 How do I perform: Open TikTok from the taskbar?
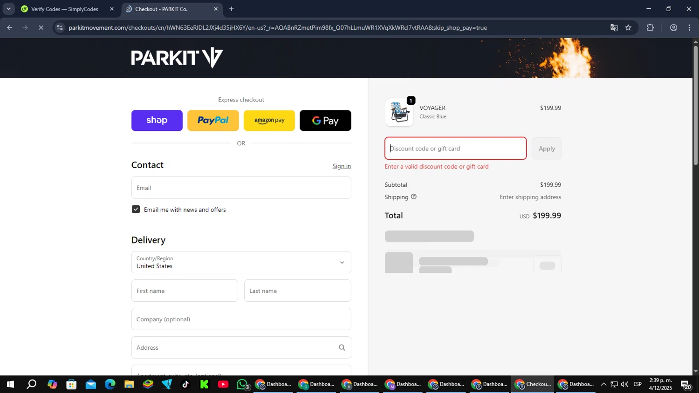[185, 384]
